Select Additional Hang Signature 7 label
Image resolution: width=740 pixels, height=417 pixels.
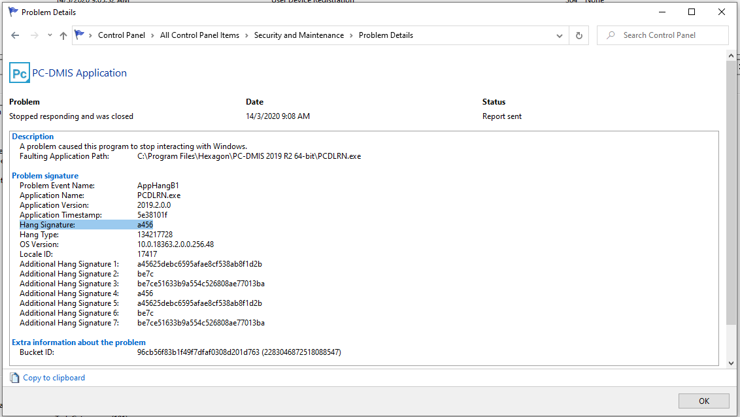[69, 323]
